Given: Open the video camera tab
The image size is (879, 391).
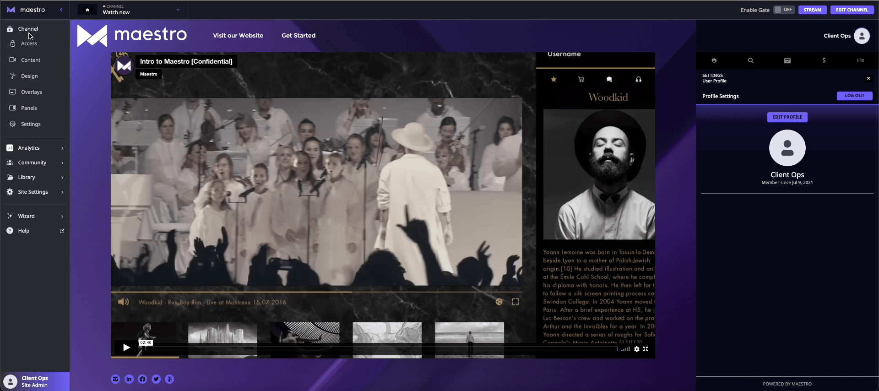Looking at the screenshot, I should click(x=861, y=60).
